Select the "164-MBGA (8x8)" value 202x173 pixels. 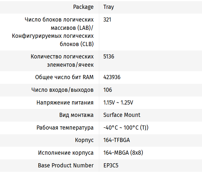[123, 153]
